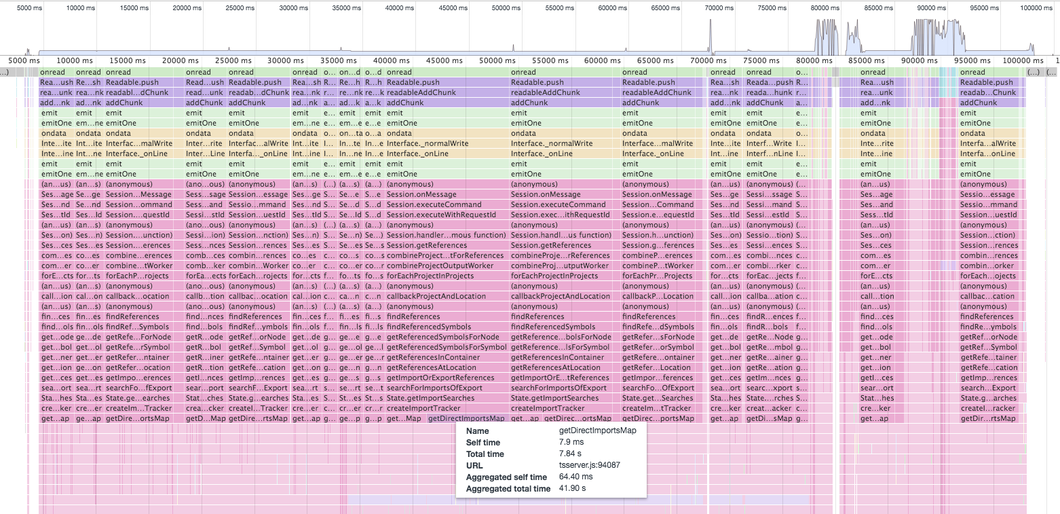Select the 'combineP...tWorker' frame

658,266
